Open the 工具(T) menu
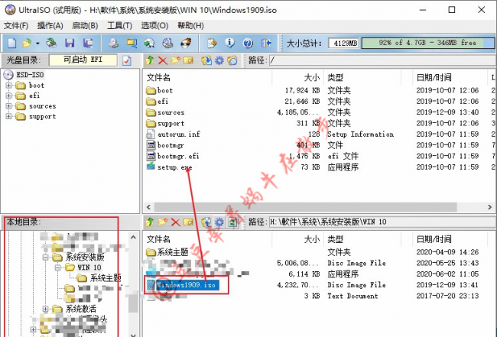The height and width of the screenshot is (337, 497). (x=119, y=26)
